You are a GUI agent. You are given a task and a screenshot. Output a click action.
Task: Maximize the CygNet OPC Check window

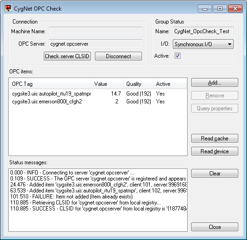220,8
